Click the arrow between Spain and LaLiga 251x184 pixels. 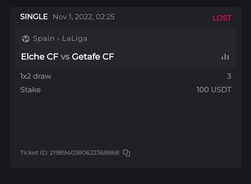tap(58, 39)
